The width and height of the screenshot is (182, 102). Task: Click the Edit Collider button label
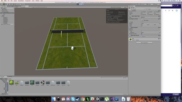146,20
